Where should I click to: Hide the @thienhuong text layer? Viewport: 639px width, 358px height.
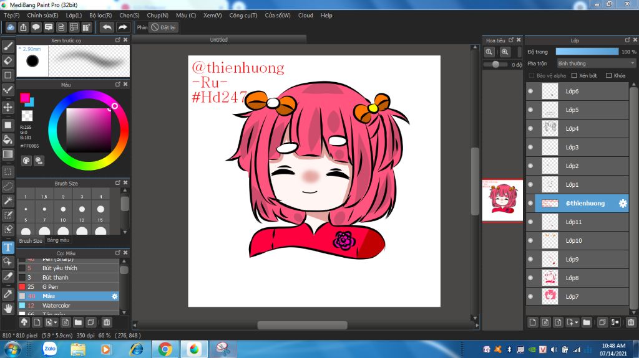(x=530, y=203)
